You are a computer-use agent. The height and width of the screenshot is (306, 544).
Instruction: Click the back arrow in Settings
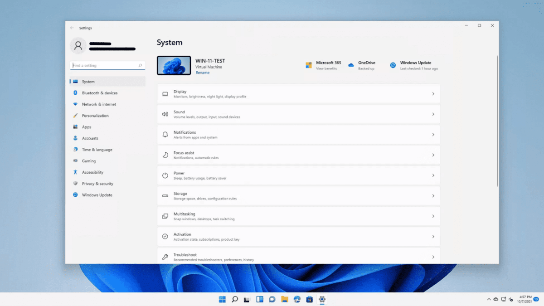click(71, 28)
